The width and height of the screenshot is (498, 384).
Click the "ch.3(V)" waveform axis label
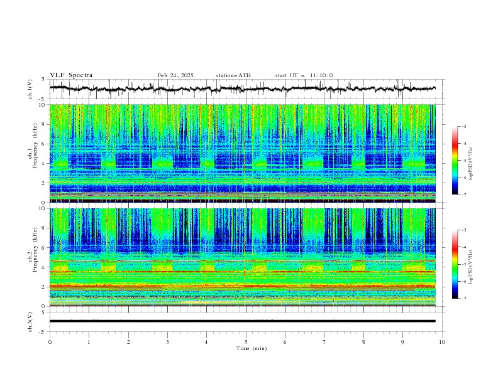click(30, 322)
